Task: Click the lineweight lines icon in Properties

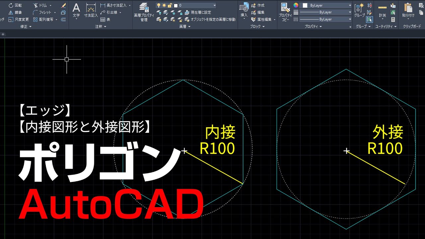Action: tap(296, 12)
